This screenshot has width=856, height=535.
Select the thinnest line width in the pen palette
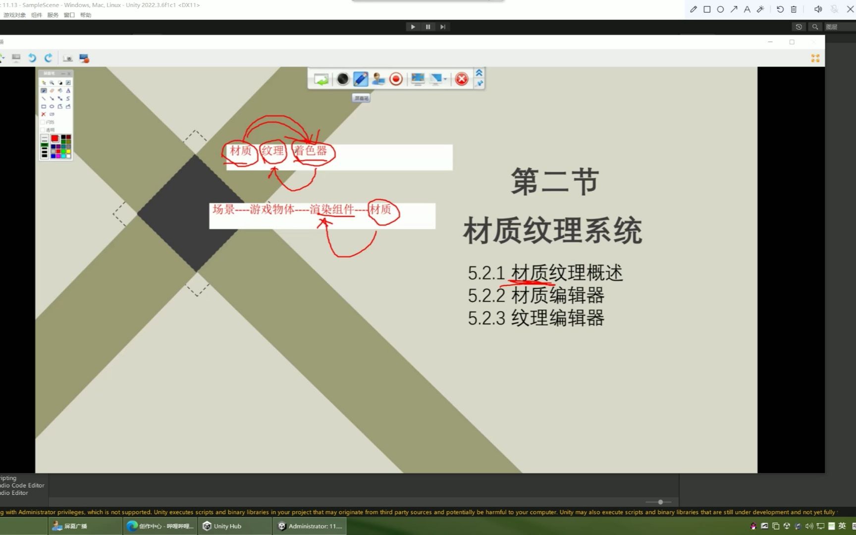pos(45,137)
